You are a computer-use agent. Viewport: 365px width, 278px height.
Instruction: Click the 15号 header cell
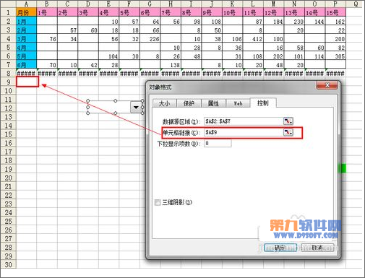click(335, 12)
